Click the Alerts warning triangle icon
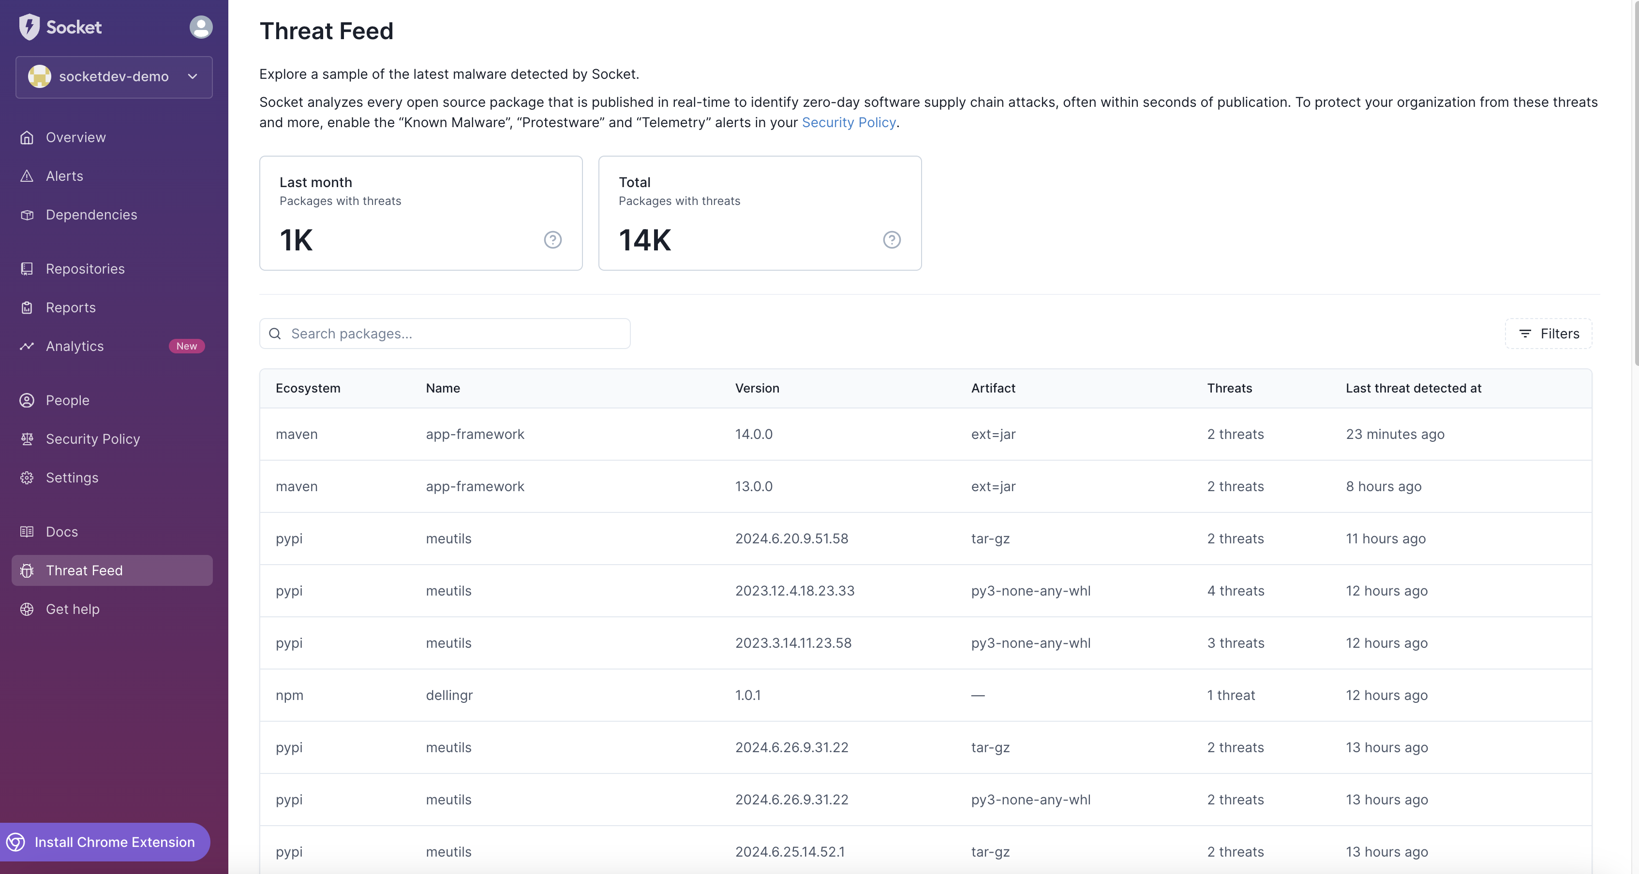 27,176
